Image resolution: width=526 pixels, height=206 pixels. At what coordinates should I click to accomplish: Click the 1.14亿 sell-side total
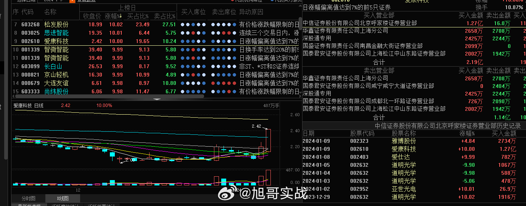coord(502,117)
